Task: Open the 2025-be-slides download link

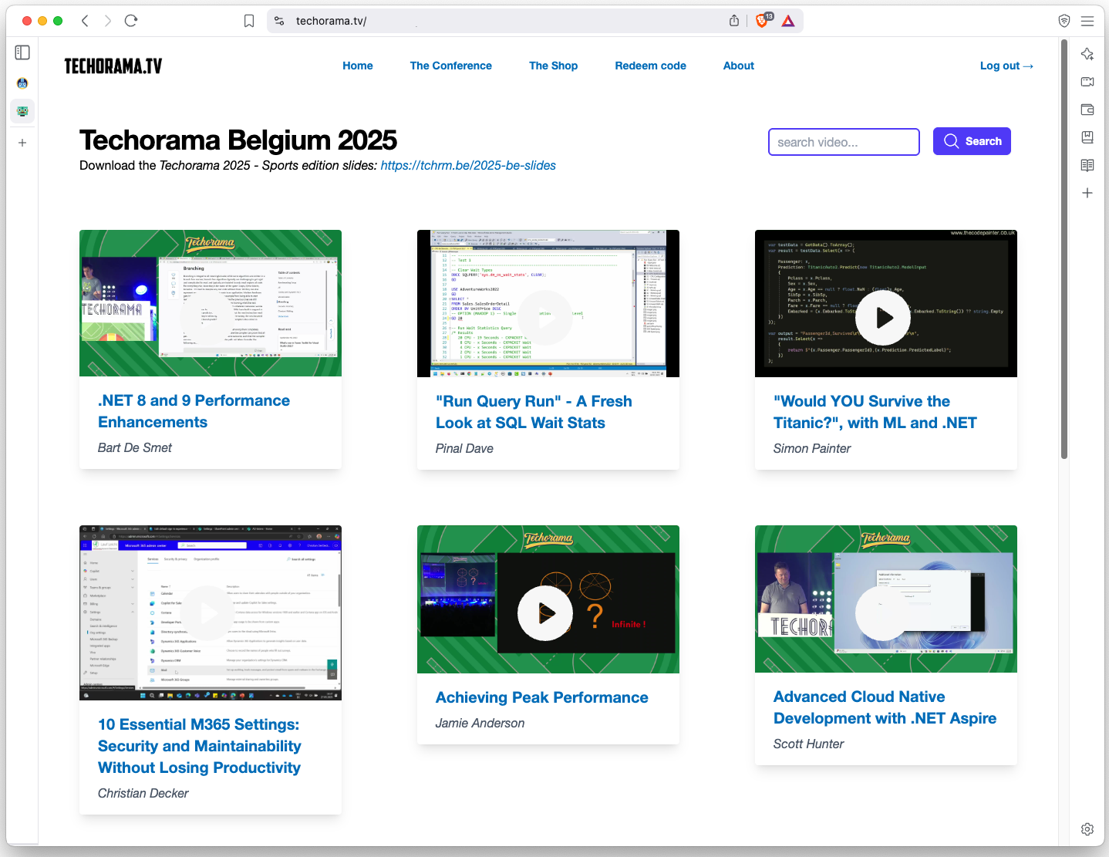Action: tap(468, 165)
